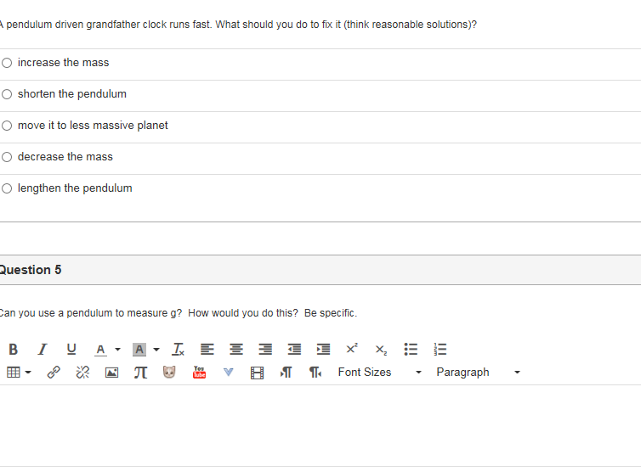Click the blue V icon in the toolbar
The image size is (641, 471).
228,372
